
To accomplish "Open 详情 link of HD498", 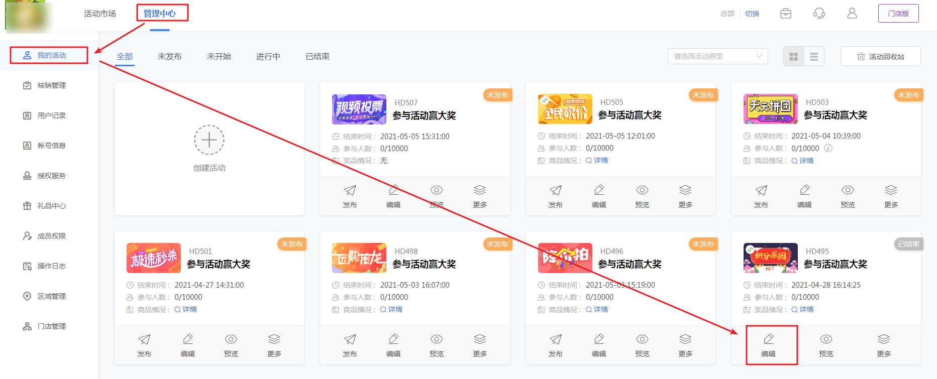I will point(391,310).
